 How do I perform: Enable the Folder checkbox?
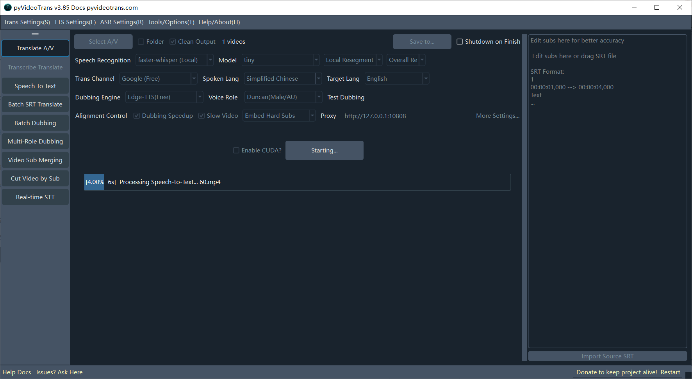coord(141,42)
